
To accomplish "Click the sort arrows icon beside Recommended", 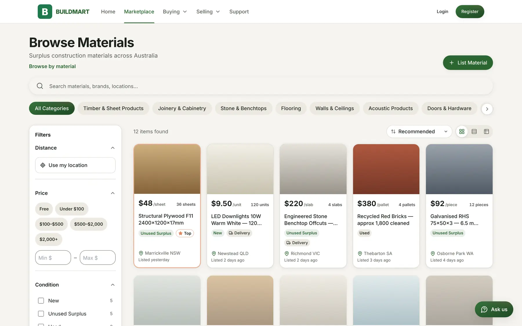I will (393, 132).
